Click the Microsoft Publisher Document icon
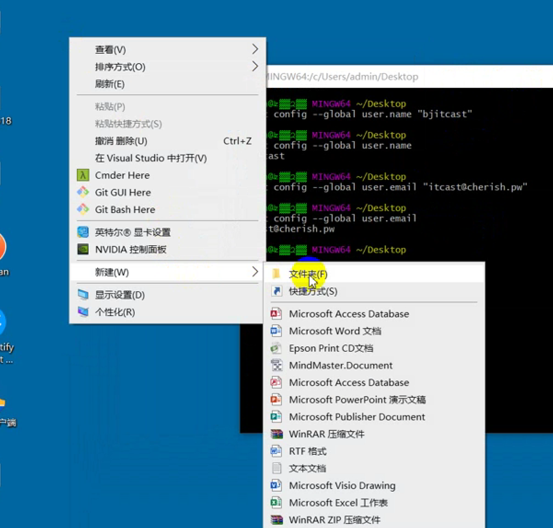This screenshot has height=528, width=553. (x=276, y=417)
